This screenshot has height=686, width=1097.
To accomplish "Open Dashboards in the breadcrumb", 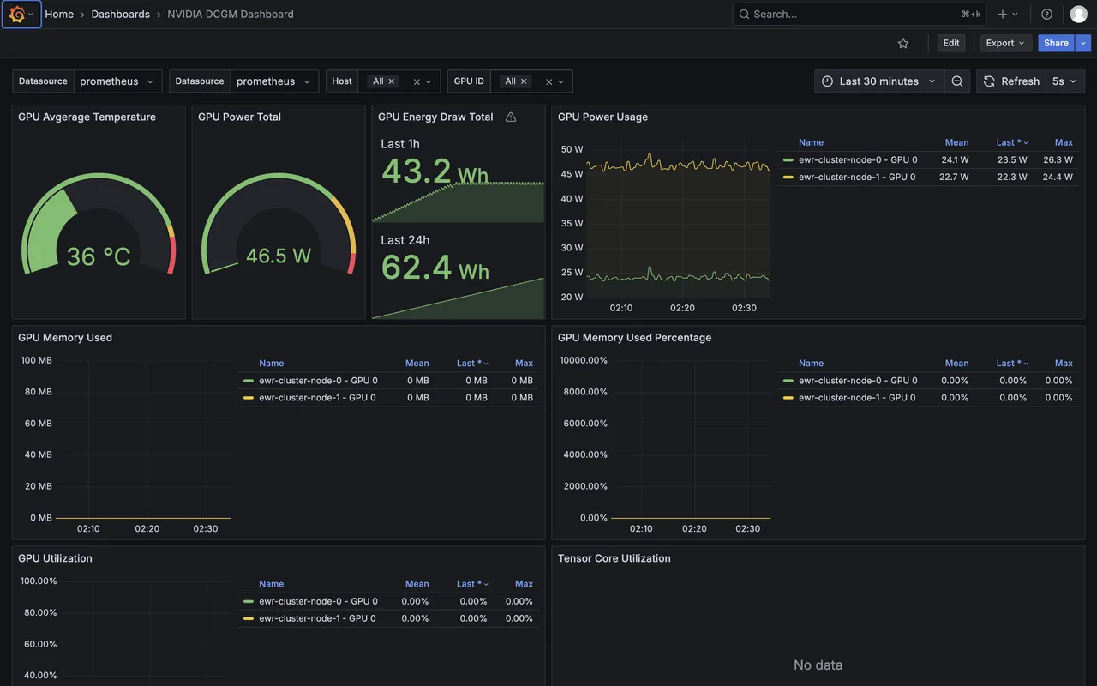I will tap(121, 15).
